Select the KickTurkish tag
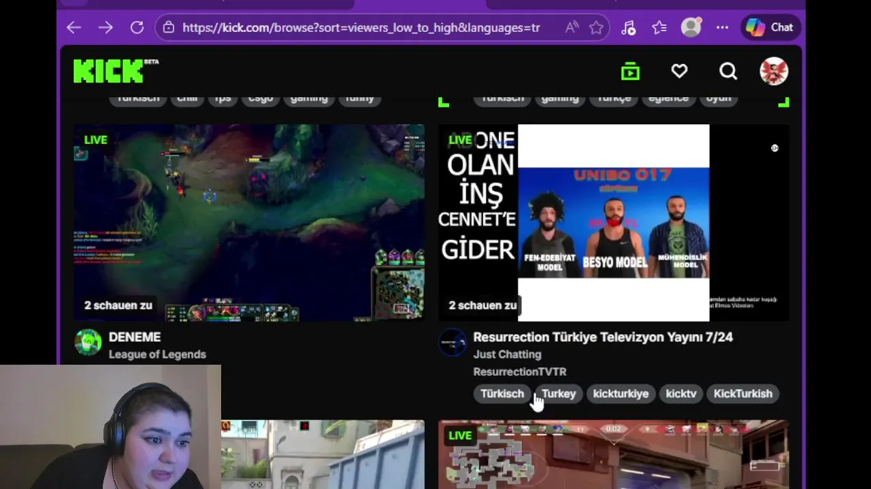The width and height of the screenshot is (871, 489). point(743,394)
